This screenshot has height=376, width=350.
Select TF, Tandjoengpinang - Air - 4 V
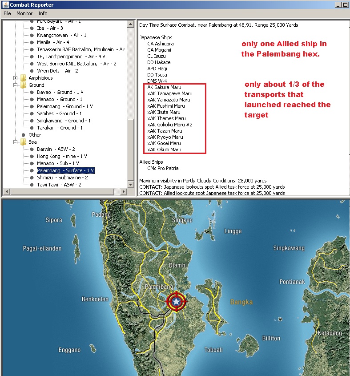(x=71, y=57)
